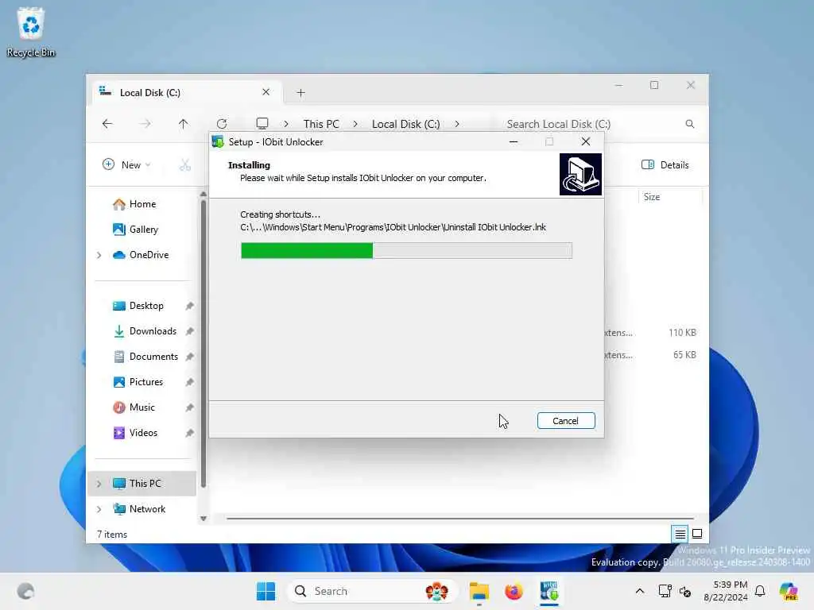Click the navigation pane scroll up arrow

(203, 194)
